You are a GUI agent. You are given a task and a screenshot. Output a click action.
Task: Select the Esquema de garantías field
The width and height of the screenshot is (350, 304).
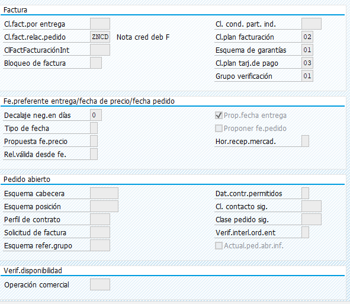coord(307,50)
